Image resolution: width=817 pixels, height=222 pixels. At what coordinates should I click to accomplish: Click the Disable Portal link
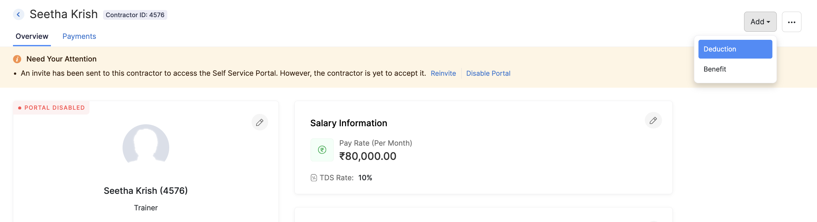pyautogui.click(x=488, y=73)
